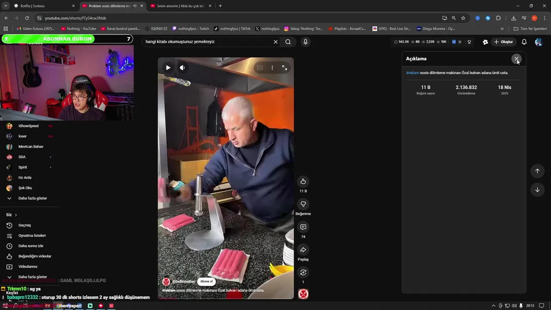The width and height of the screenshot is (551, 310).
Task: Open Chrome downloads
Action: pos(514,18)
